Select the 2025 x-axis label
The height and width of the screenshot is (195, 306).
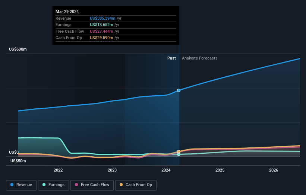pyautogui.click(x=220, y=170)
